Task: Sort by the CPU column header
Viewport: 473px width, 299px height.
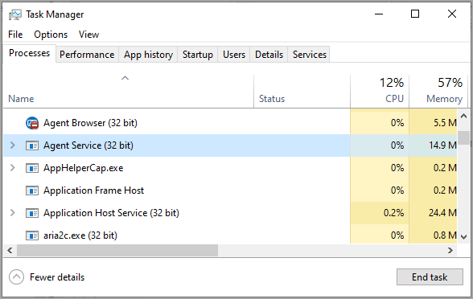Action: point(380,92)
